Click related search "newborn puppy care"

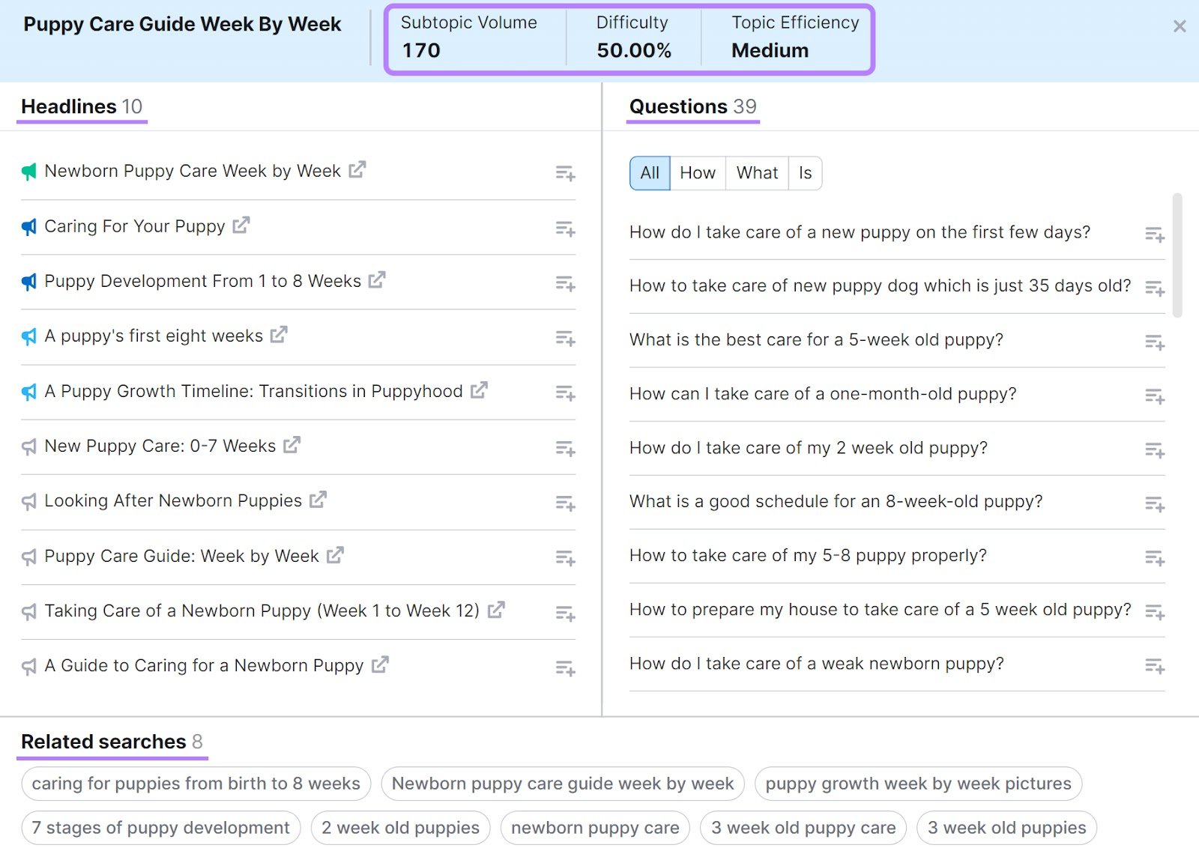tap(594, 827)
